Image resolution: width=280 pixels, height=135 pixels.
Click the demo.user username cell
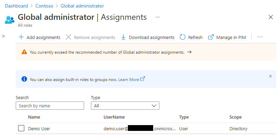pyautogui.click(x=139, y=129)
